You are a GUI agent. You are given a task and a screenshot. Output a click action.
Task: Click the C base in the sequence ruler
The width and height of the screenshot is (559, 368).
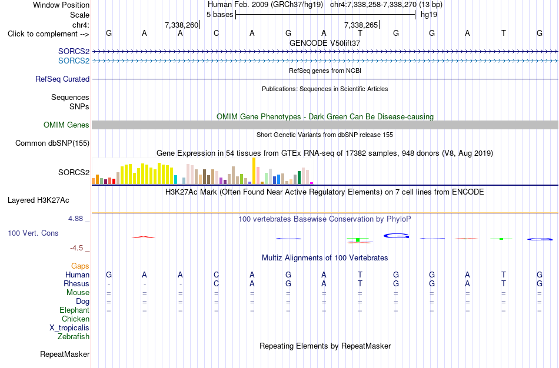[x=216, y=34]
